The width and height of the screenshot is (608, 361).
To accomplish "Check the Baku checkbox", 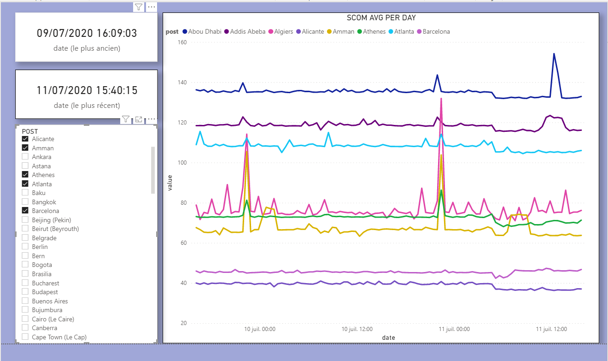I will [x=25, y=193].
